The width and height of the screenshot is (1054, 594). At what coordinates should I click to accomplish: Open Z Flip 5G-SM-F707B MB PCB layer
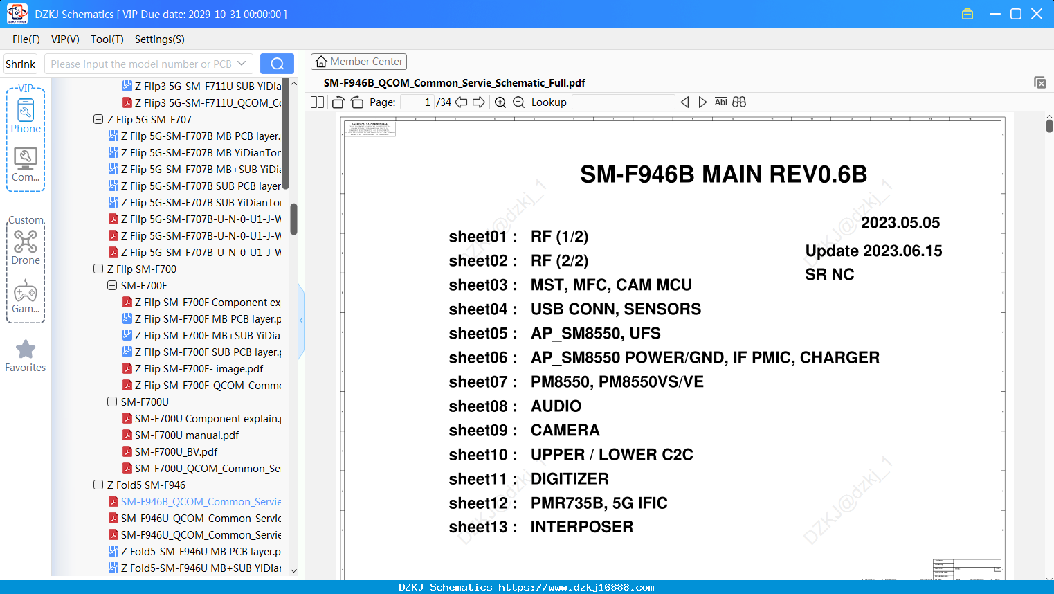195,136
